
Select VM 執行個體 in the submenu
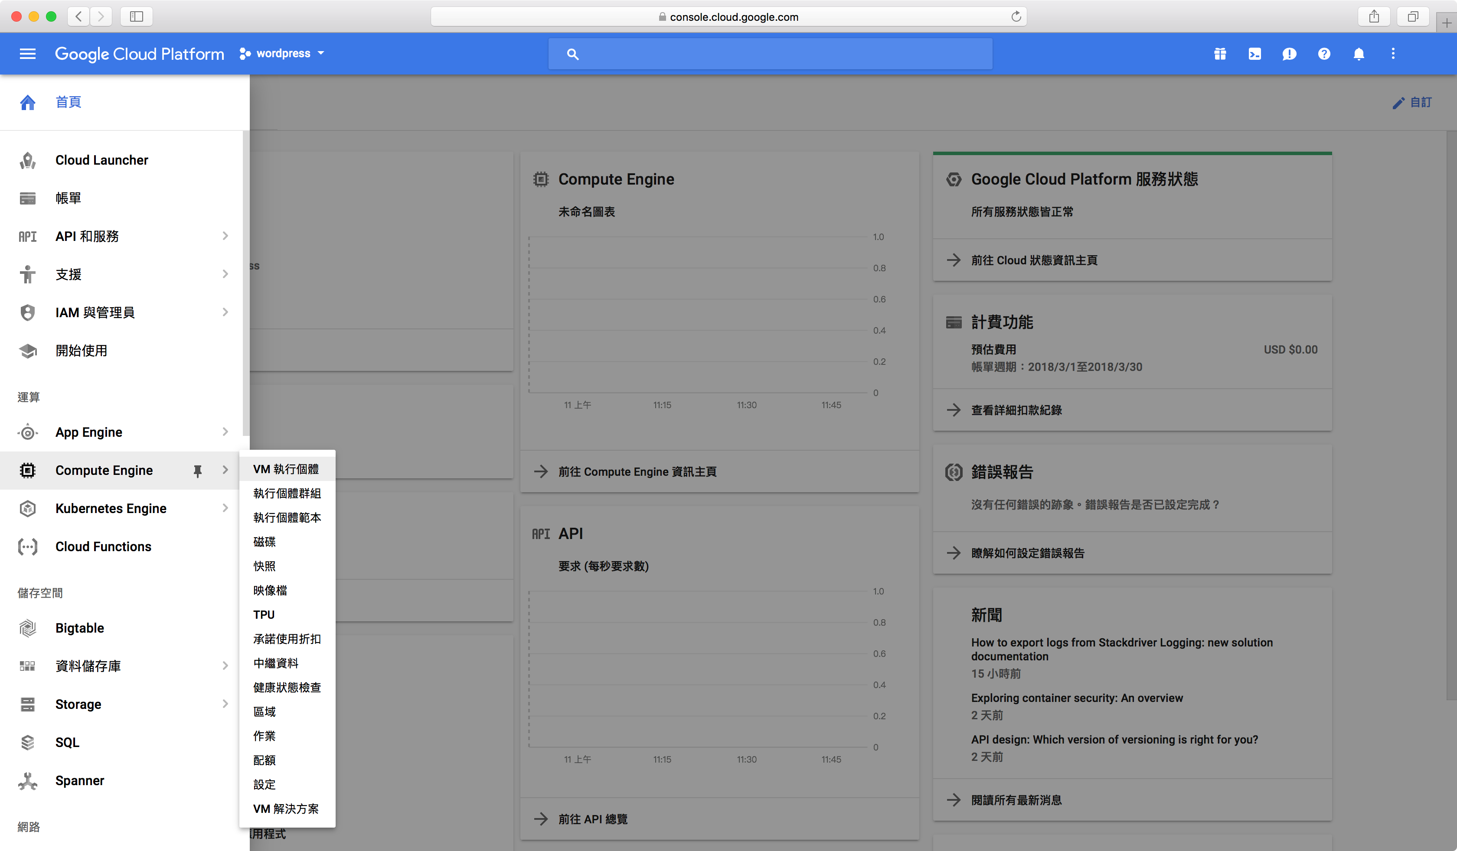[286, 469]
